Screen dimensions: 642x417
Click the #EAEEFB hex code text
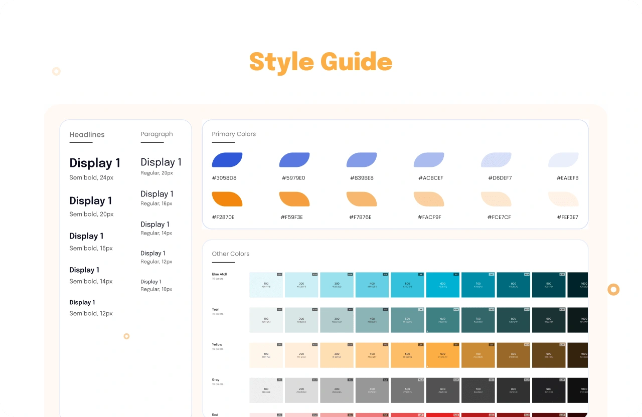[x=567, y=178]
